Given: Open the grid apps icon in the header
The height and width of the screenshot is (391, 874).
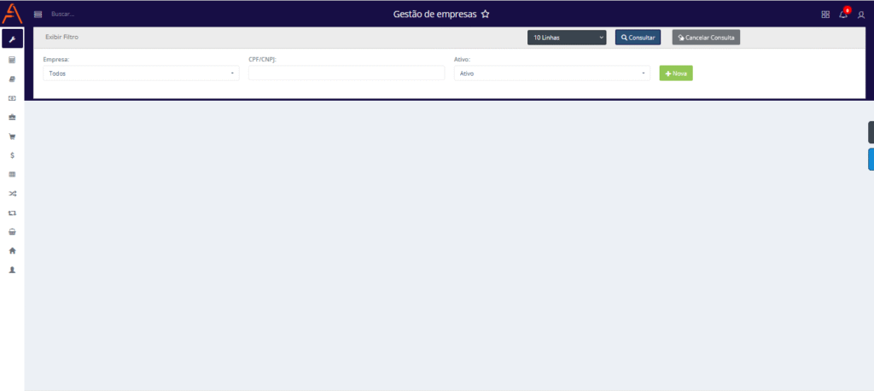Looking at the screenshot, I should [x=825, y=15].
